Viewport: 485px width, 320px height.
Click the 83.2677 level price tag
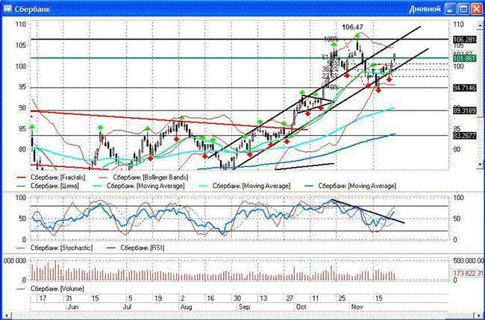coord(464,136)
